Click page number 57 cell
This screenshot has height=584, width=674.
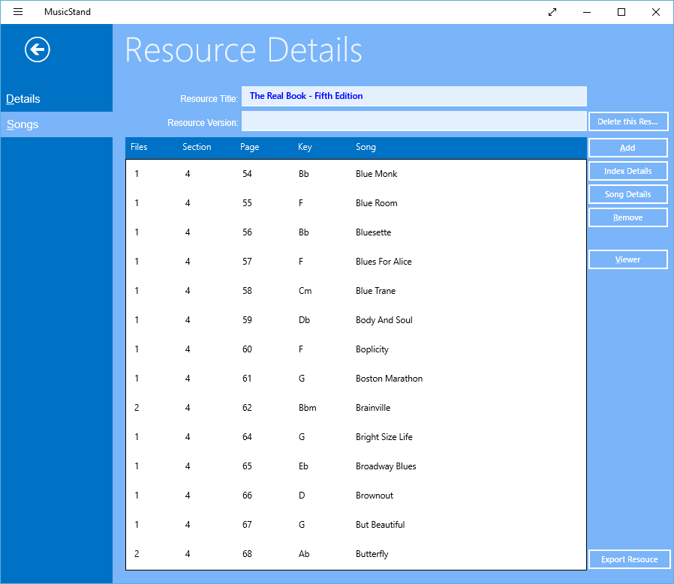pyautogui.click(x=247, y=262)
